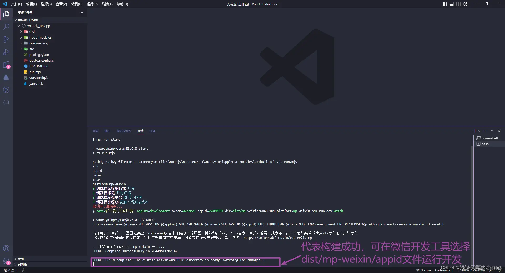
Task: Open the Run and Debug view
Action: click(x=6, y=52)
